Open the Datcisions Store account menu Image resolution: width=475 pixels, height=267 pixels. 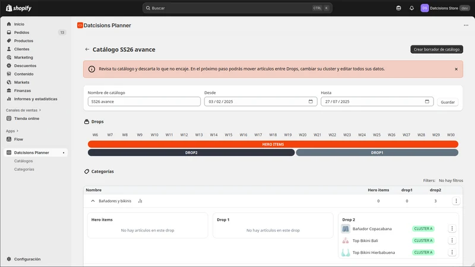(445, 8)
